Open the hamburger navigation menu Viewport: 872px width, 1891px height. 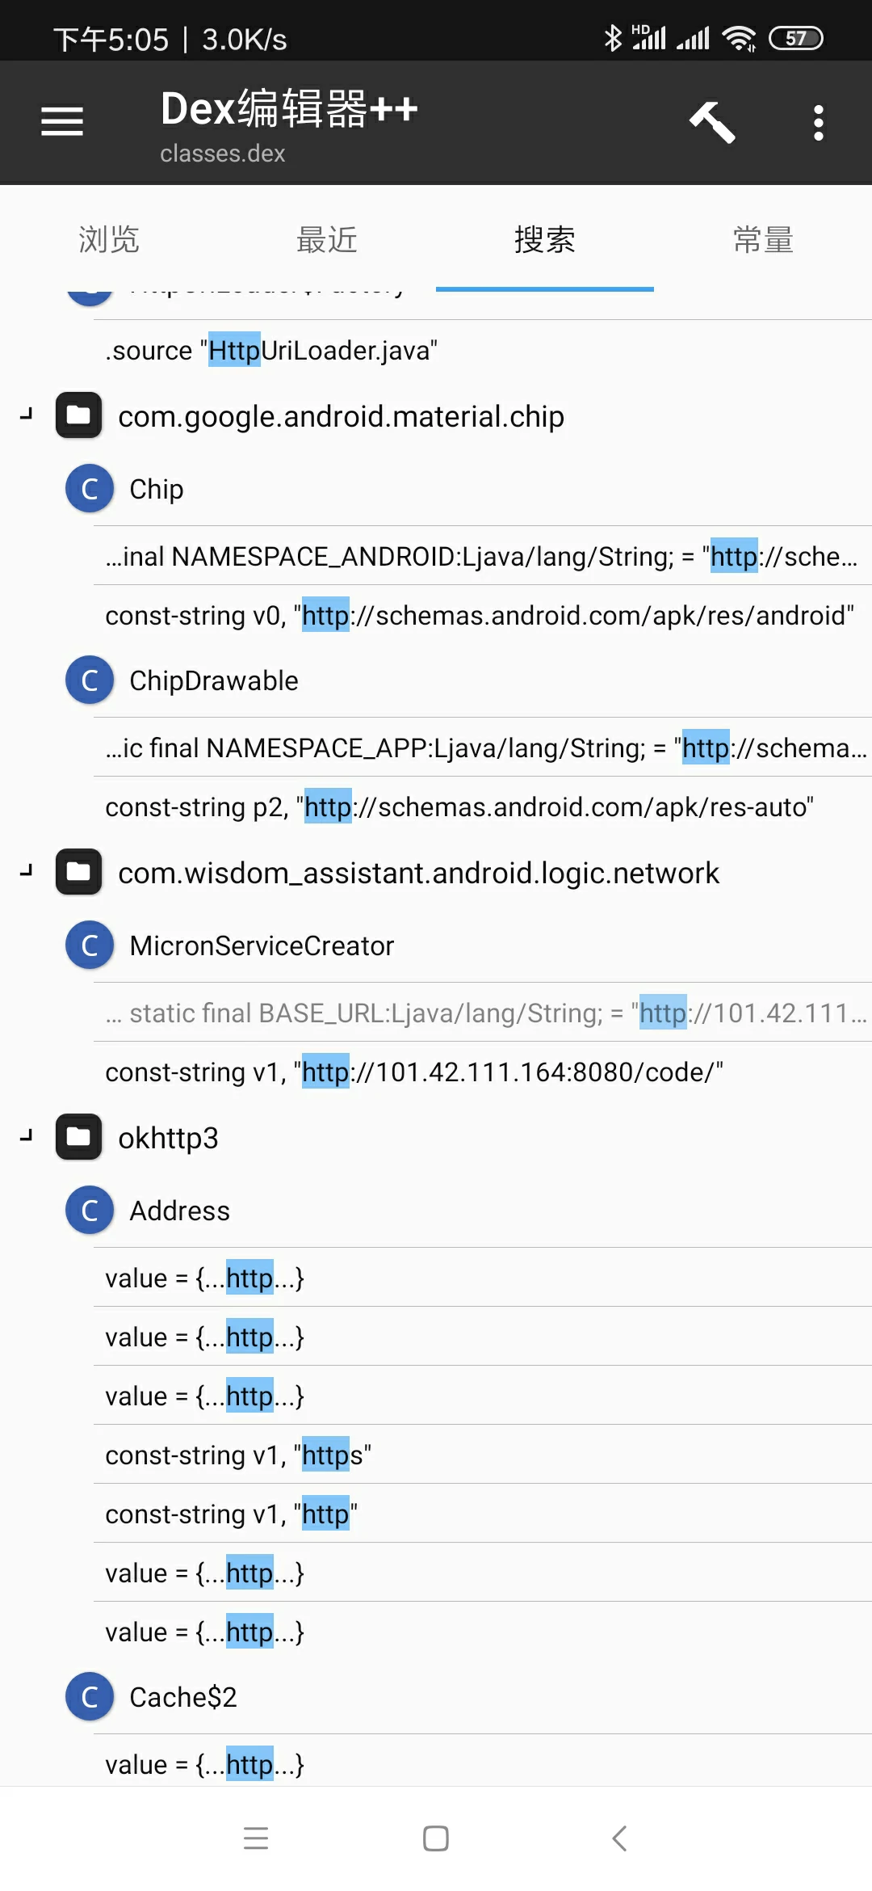62,122
